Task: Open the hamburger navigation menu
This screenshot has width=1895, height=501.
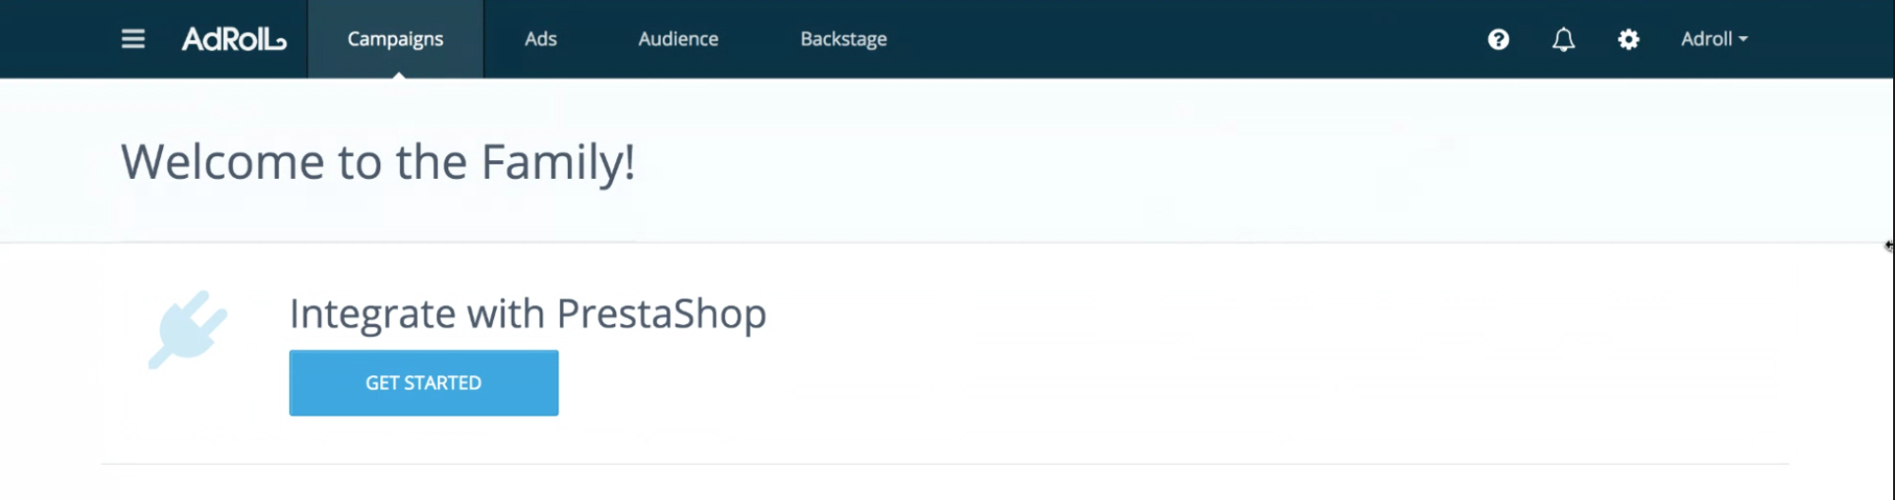Action: click(x=133, y=39)
